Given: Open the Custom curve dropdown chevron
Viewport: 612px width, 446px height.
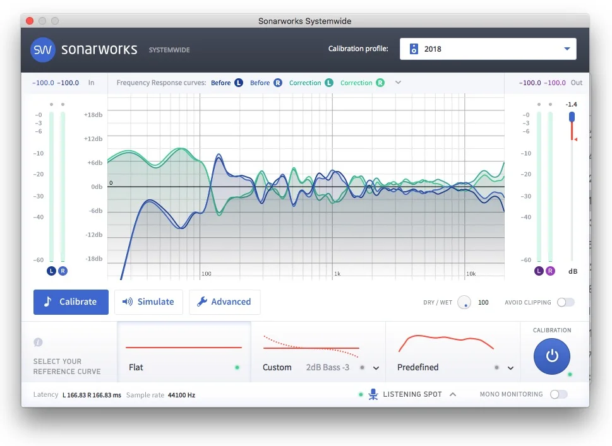Looking at the screenshot, I should click(x=376, y=368).
